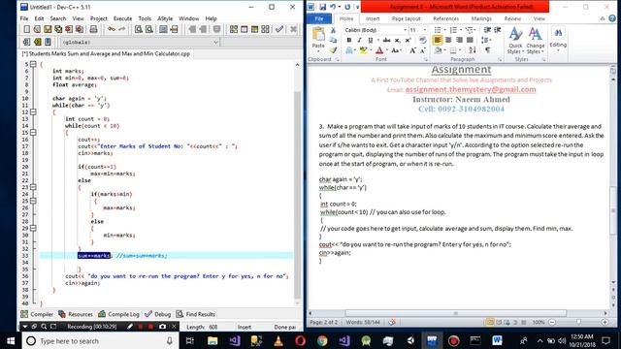621x349 pixels.
Task: Undo the last edit in Dev-C++
Action: tap(112, 29)
